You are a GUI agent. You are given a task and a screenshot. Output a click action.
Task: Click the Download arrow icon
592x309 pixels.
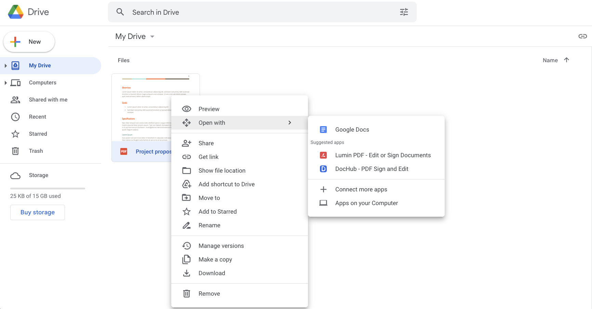pyautogui.click(x=187, y=273)
